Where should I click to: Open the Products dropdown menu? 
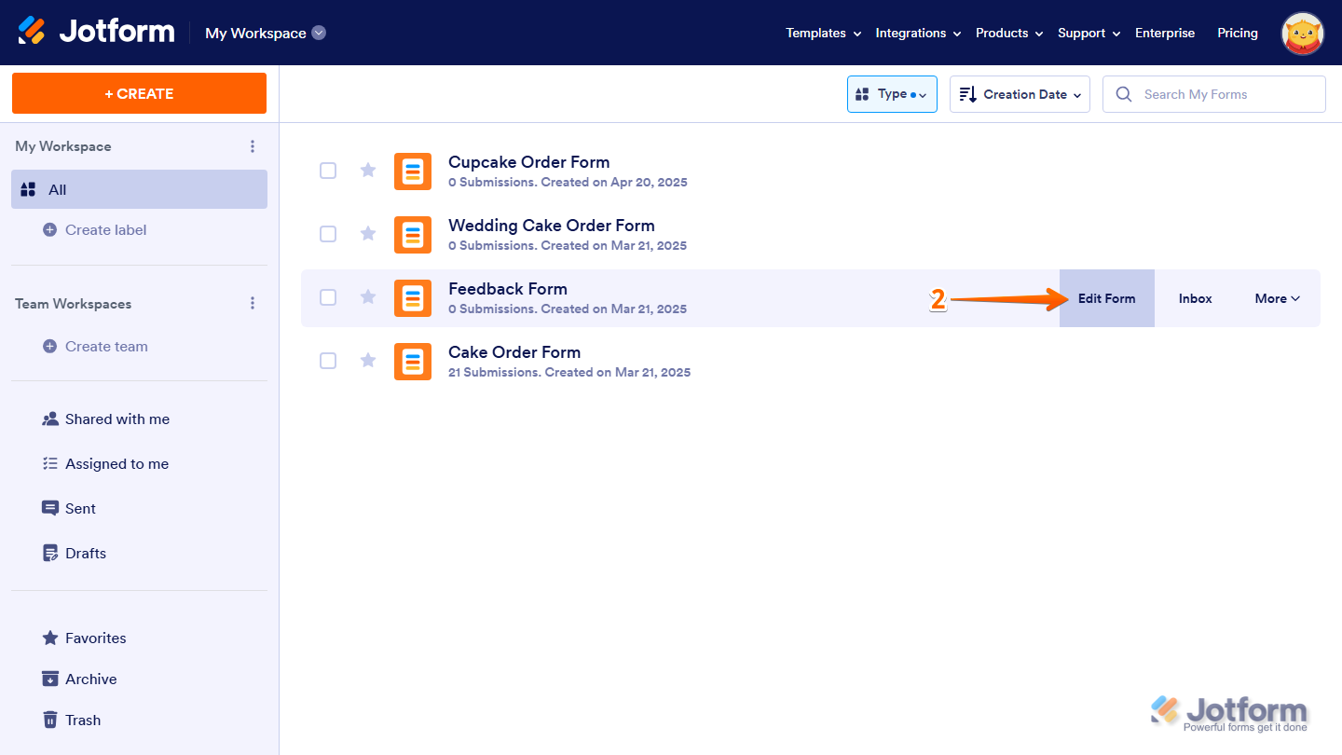point(1009,33)
